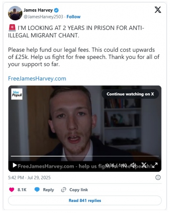The width and height of the screenshot is (170, 213).
Task: Click the blue verified badge
Action: (56, 10)
